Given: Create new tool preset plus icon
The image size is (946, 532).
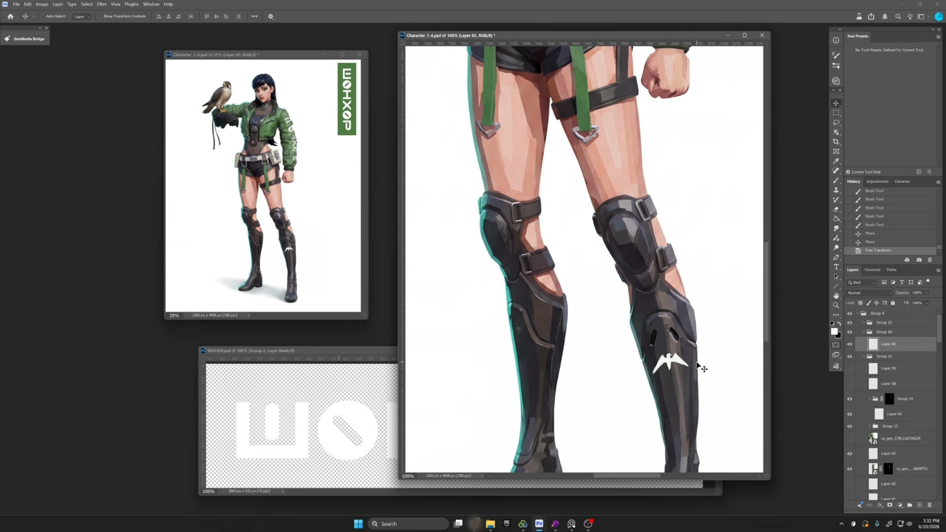Looking at the screenshot, I should 919,172.
